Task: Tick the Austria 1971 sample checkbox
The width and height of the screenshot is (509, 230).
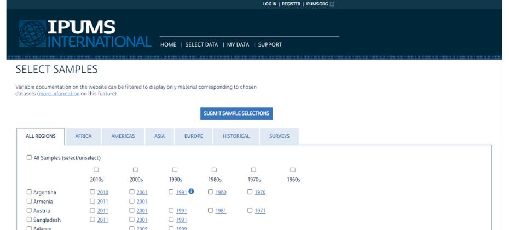Action: click(x=250, y=210)
